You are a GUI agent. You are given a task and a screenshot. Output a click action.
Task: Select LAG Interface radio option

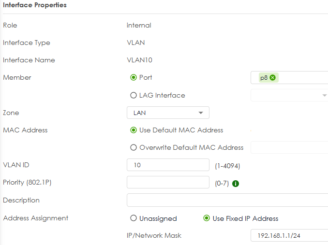pos(134,95)
